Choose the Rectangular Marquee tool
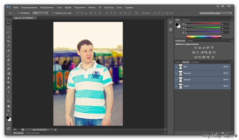 9,28
